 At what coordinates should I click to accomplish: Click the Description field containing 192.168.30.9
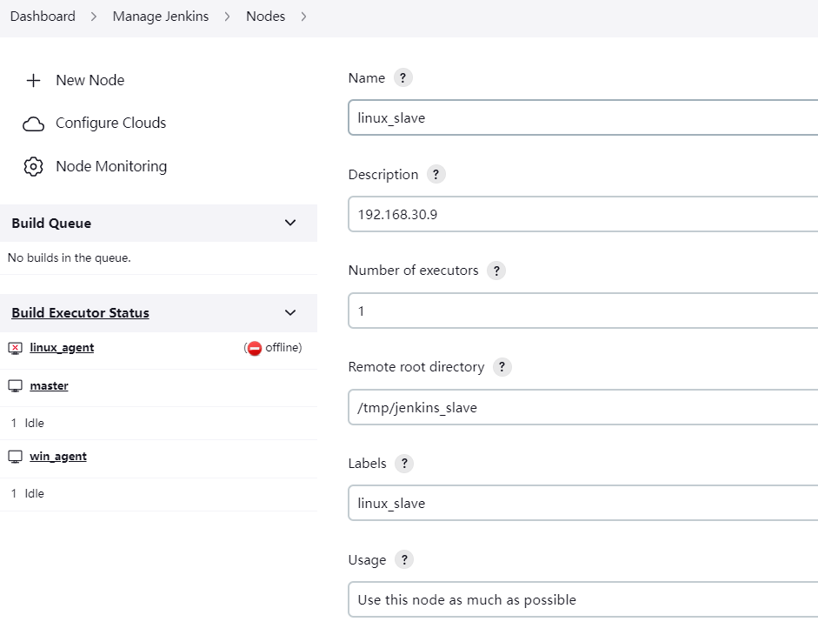[583, 214]
